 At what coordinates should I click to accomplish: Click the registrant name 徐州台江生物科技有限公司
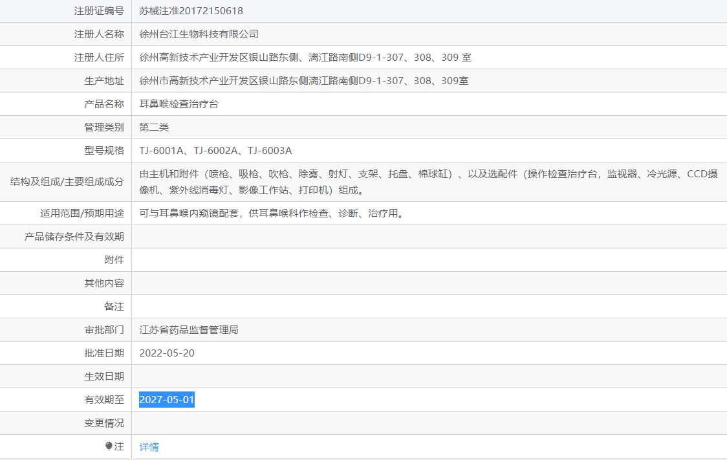pos(199,34)
